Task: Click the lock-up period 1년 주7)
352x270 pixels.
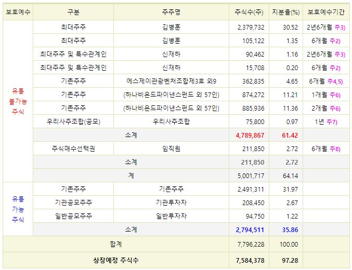Action: [x=326, y=122]
